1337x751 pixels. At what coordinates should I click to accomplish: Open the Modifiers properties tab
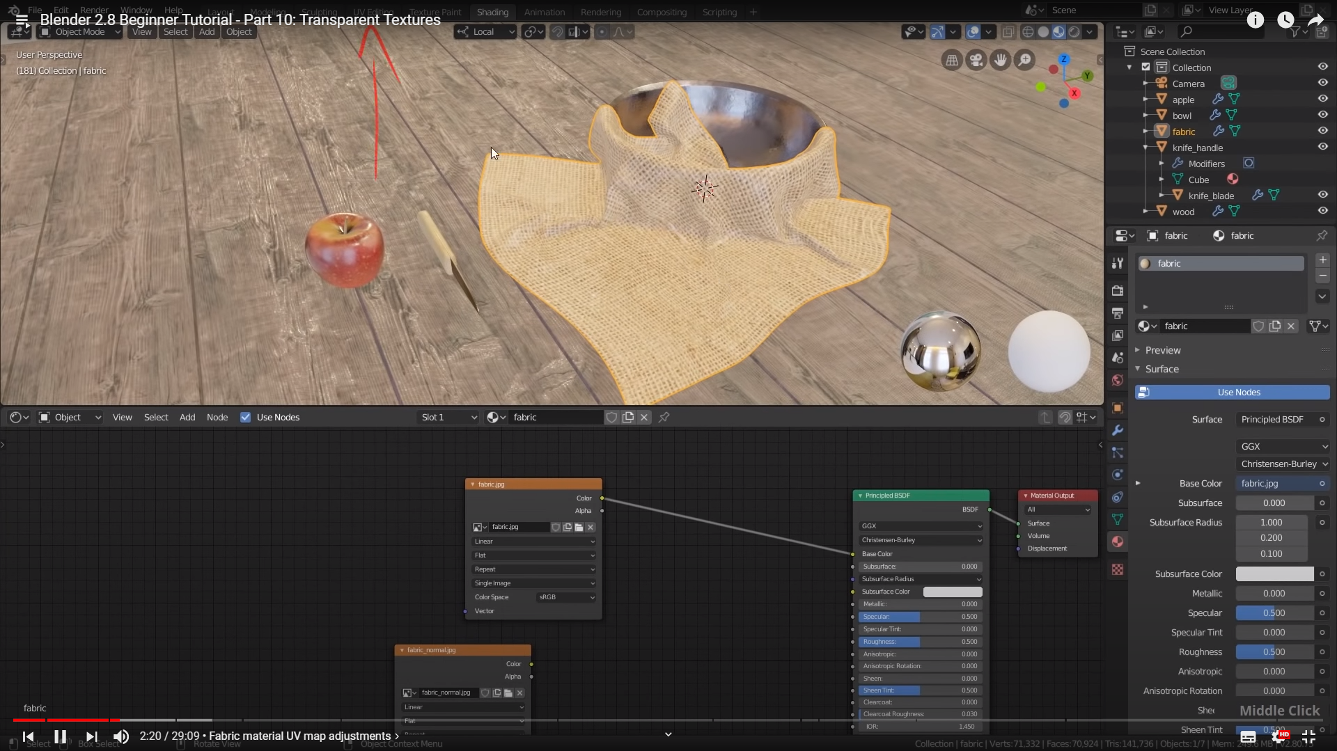[x=1118, y=430]
